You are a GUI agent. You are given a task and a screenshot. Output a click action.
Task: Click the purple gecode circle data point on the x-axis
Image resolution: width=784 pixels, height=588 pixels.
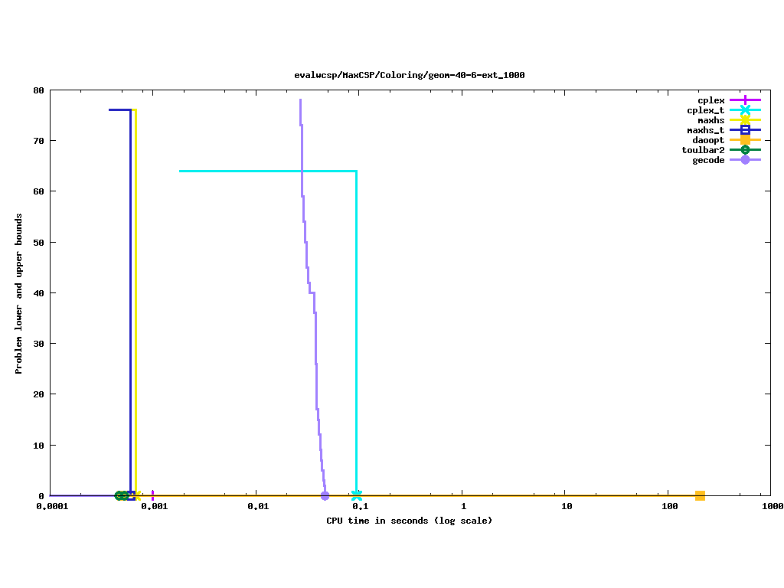(325, 495)
